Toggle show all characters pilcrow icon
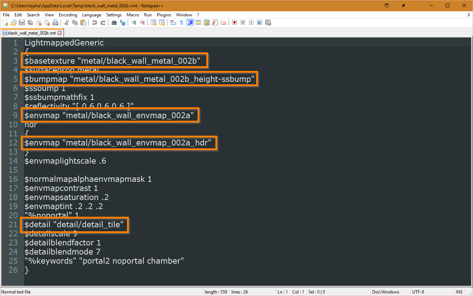Image resolution: width=473 pixels, height=296 pixels. [x=182, y=23]
